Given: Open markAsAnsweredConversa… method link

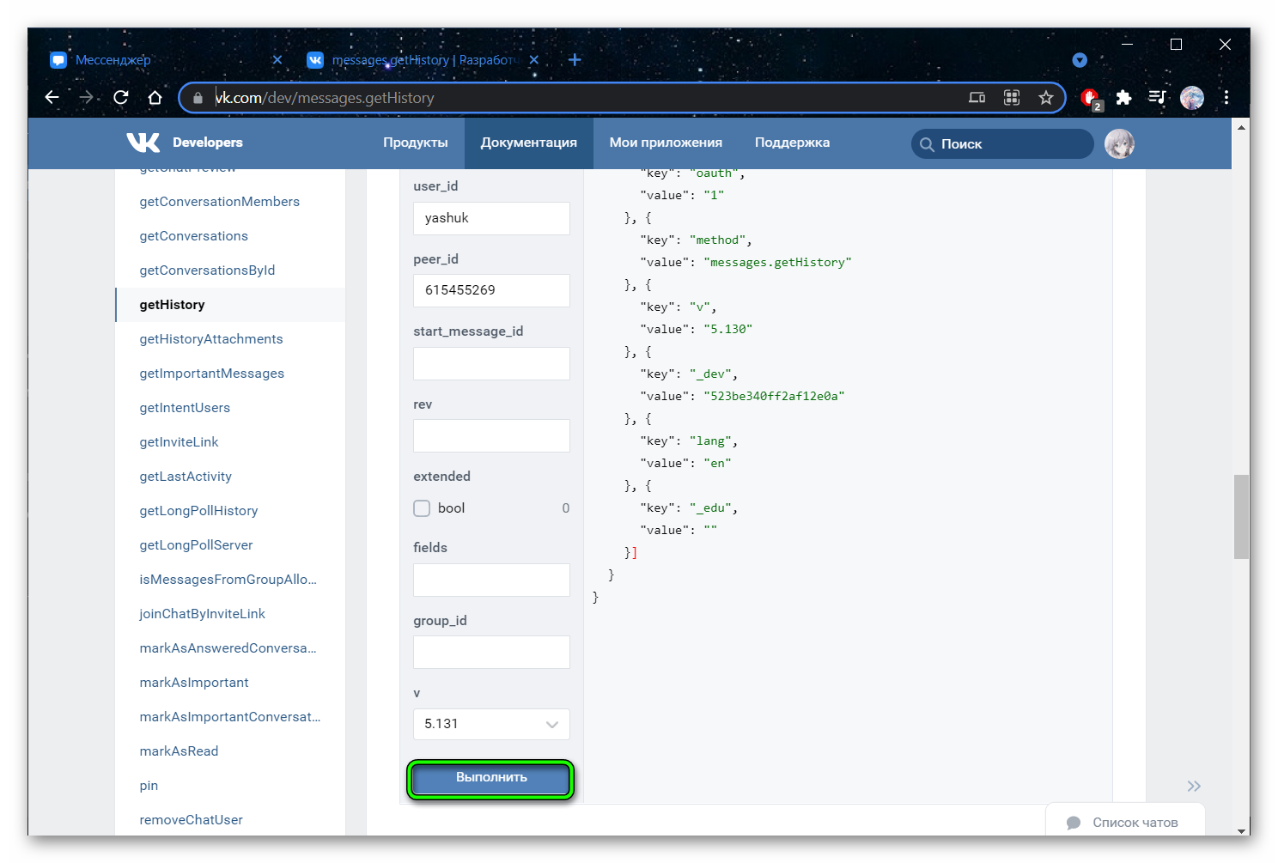Looking at the screenshot, I should (x=228, y=648).
